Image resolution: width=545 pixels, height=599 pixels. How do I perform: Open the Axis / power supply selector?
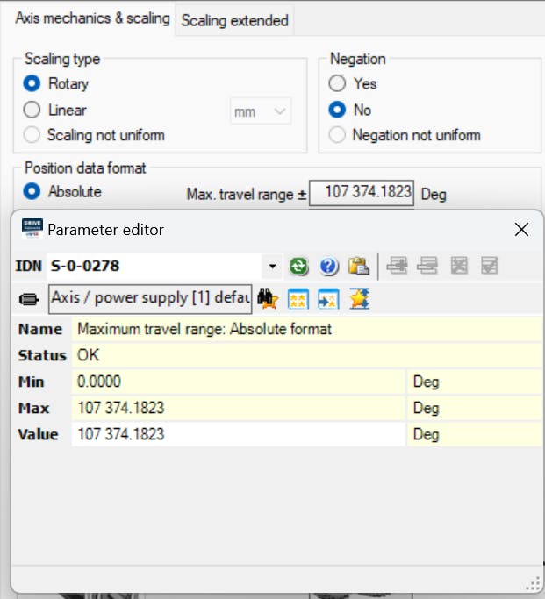151,298
